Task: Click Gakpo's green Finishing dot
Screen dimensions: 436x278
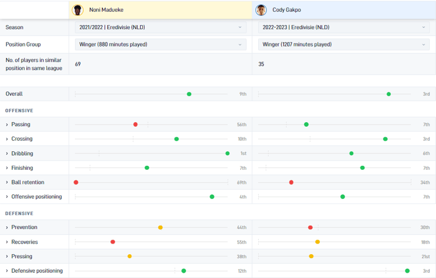Action: coord(362,168)
